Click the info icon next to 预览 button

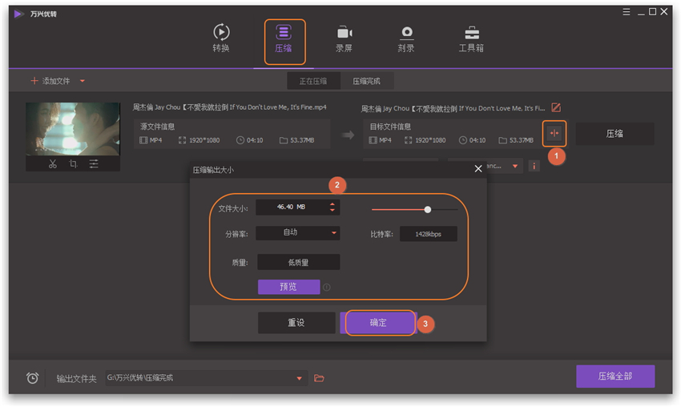tap(327, 287)
